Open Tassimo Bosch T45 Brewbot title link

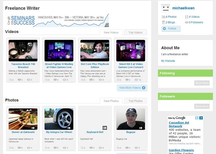[23, 65]
